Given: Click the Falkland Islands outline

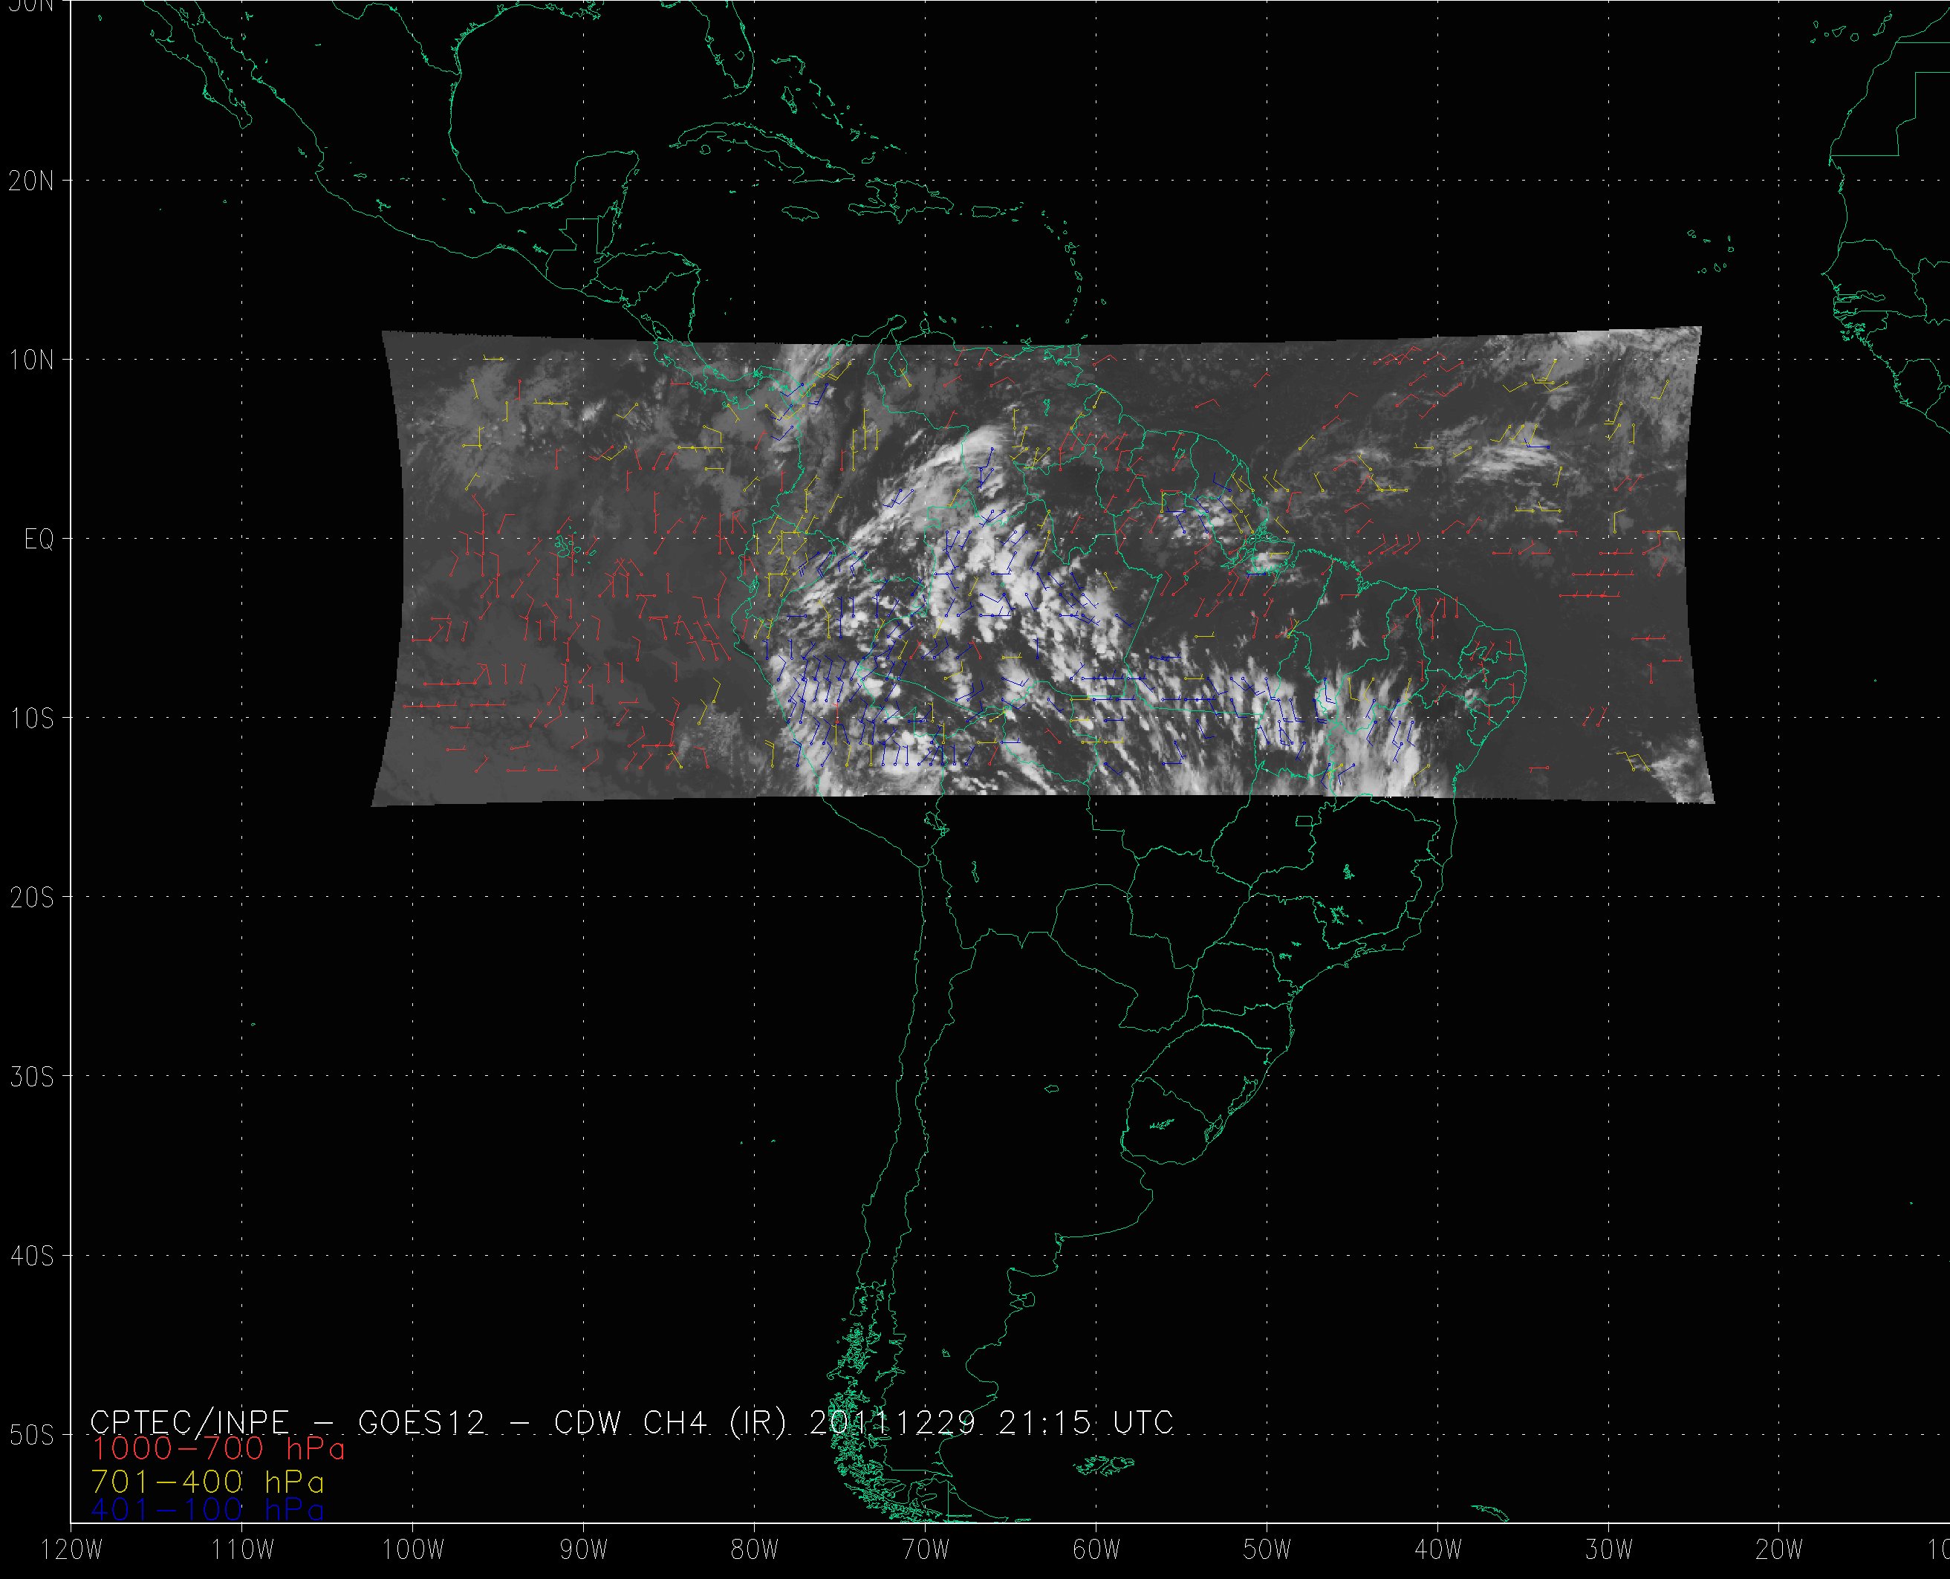Looking at the screenshot, I should tap(1102, 1465).
